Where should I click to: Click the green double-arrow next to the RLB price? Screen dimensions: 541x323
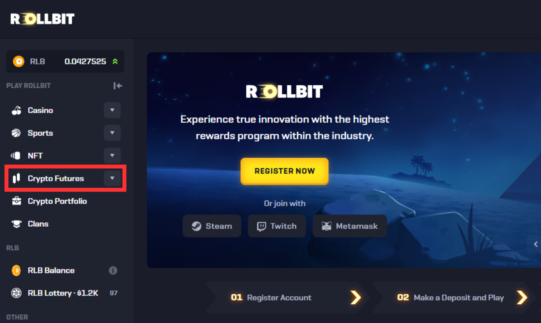[115, 61]
